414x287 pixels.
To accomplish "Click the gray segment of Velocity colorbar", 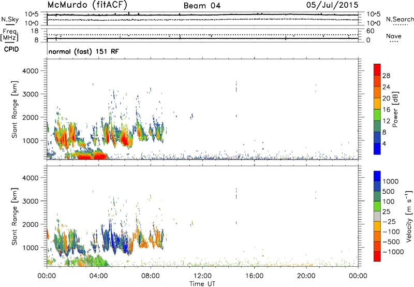I will click(x=377, y=216).
